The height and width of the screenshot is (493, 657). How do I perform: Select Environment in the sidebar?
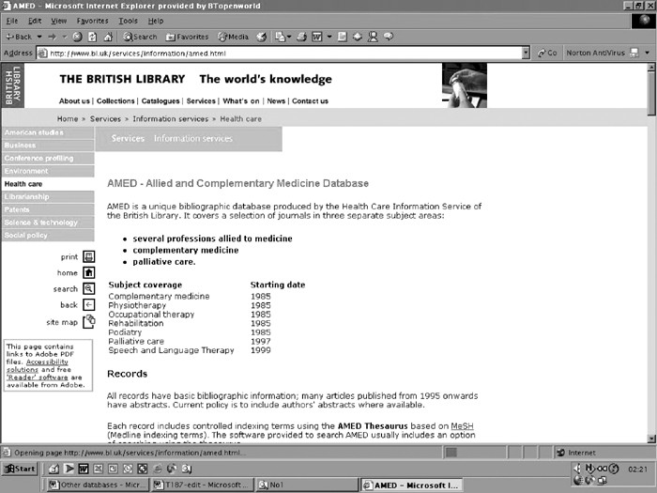coord(48,171)
